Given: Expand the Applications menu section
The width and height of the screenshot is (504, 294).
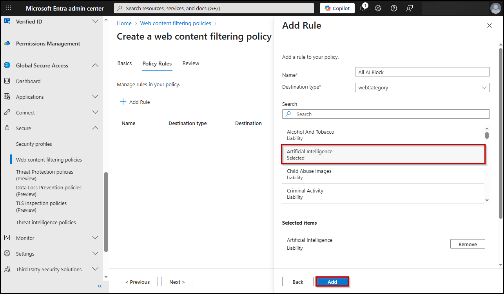Looking at the screenshot, I should pos(95,97).
